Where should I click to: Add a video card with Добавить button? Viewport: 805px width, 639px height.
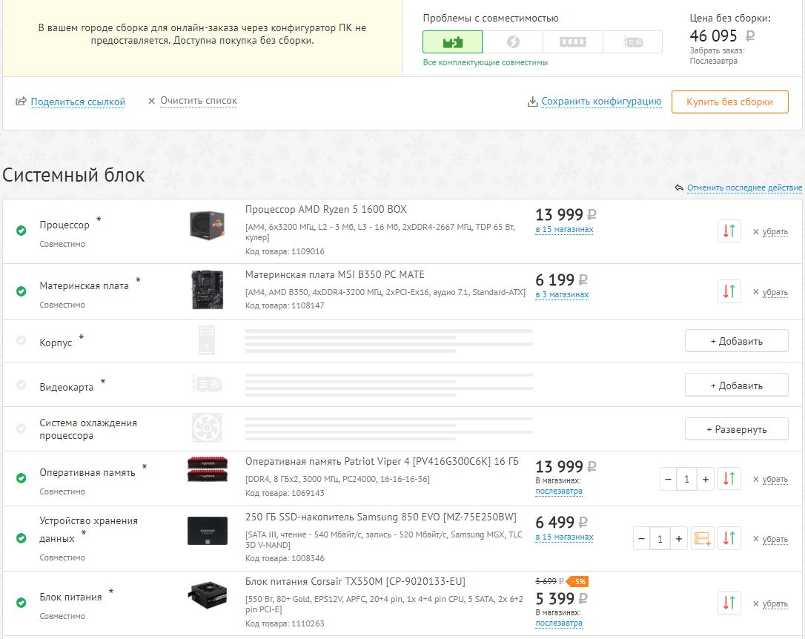(x=737, y=385)
